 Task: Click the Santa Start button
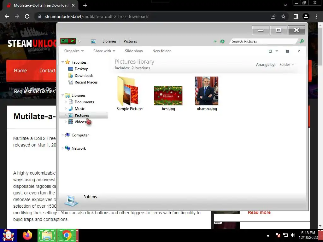9,235
